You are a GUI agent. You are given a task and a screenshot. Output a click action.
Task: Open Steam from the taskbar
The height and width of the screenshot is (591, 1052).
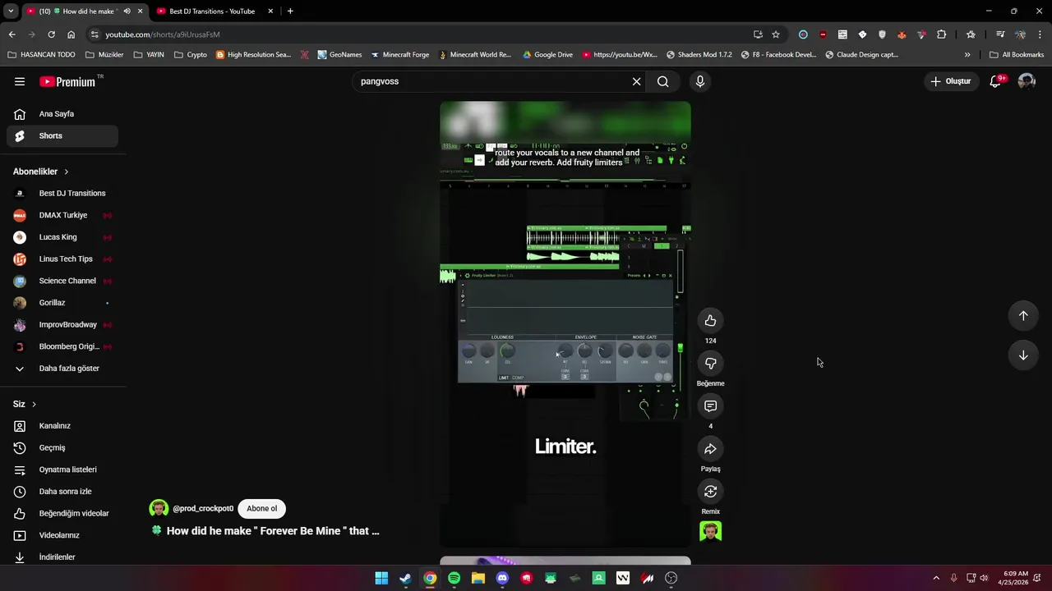point(405,578)
